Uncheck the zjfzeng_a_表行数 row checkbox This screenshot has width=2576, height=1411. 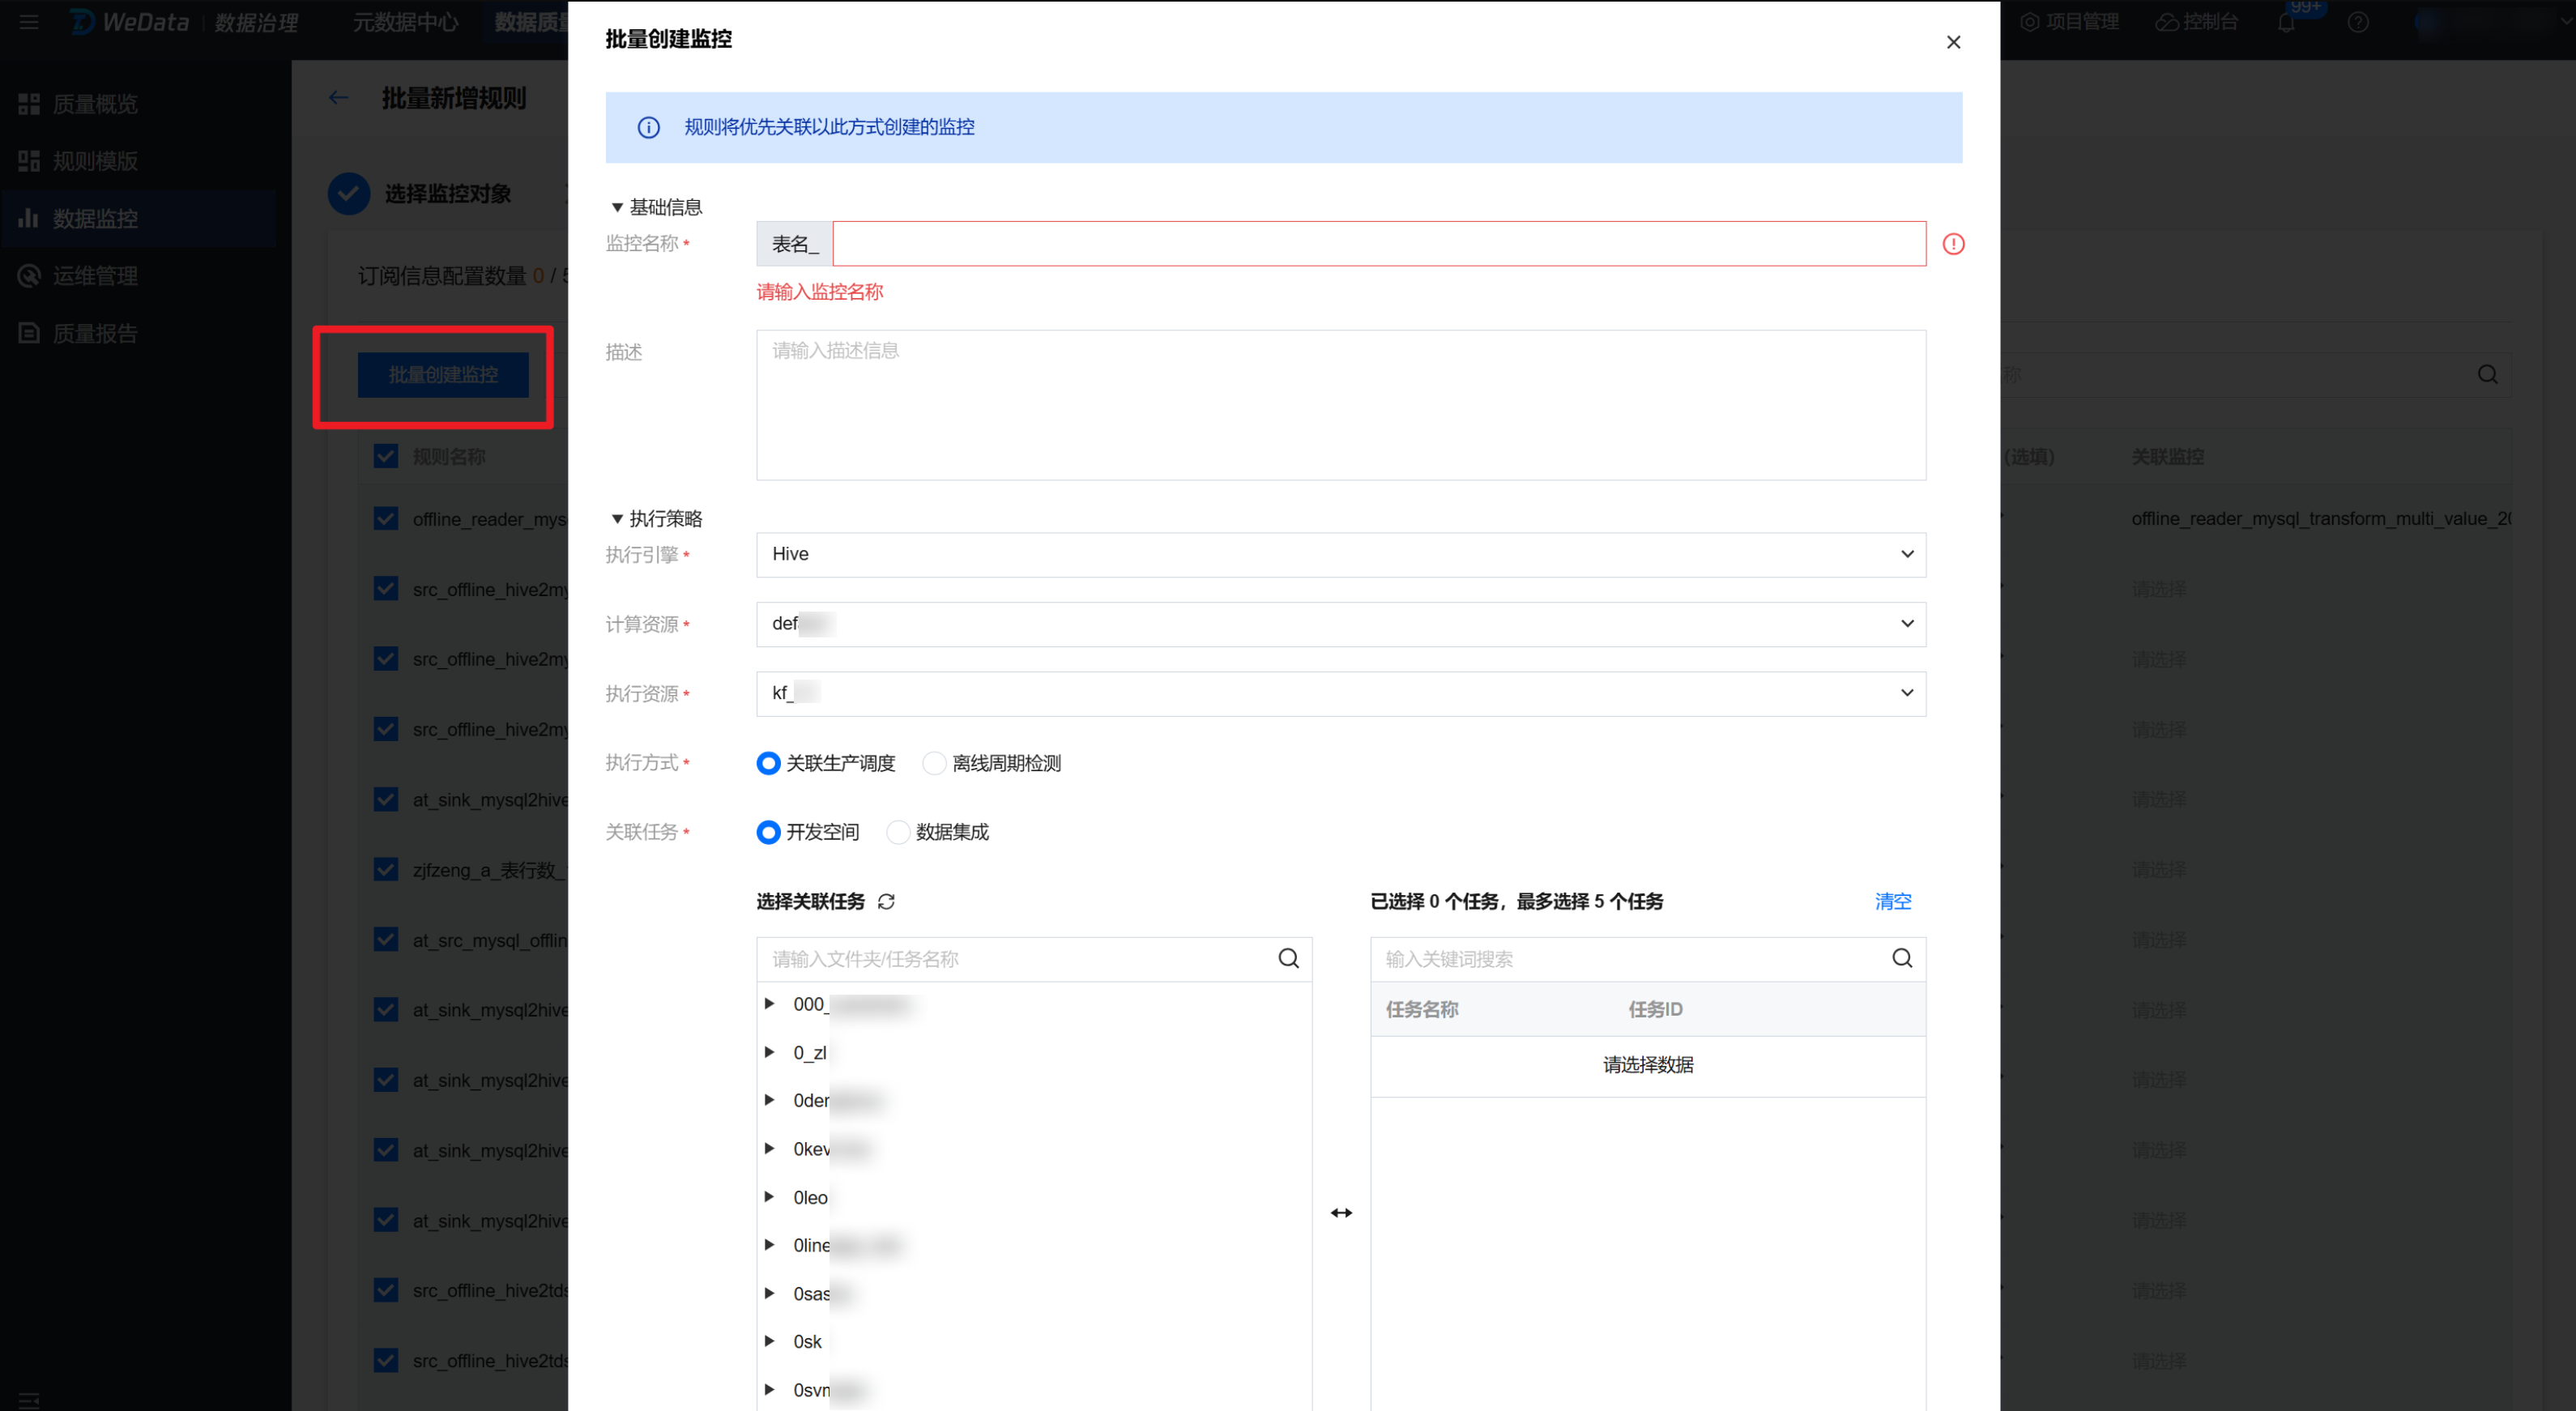pyautogui.click(x=386, y=869)
